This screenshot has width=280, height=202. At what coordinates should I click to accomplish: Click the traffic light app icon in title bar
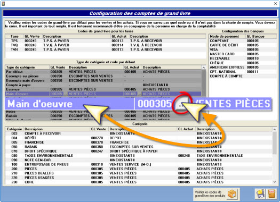point(3,3)
